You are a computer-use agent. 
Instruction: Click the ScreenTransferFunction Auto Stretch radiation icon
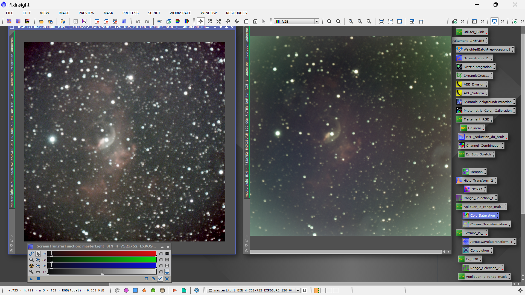(x=31, y=266)
